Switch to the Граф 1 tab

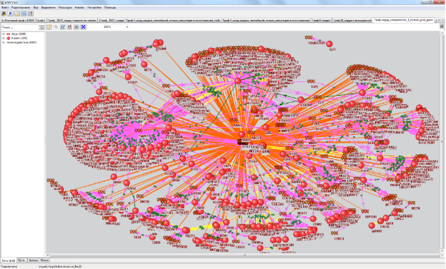pyautogui.click(x=41, y=21)
